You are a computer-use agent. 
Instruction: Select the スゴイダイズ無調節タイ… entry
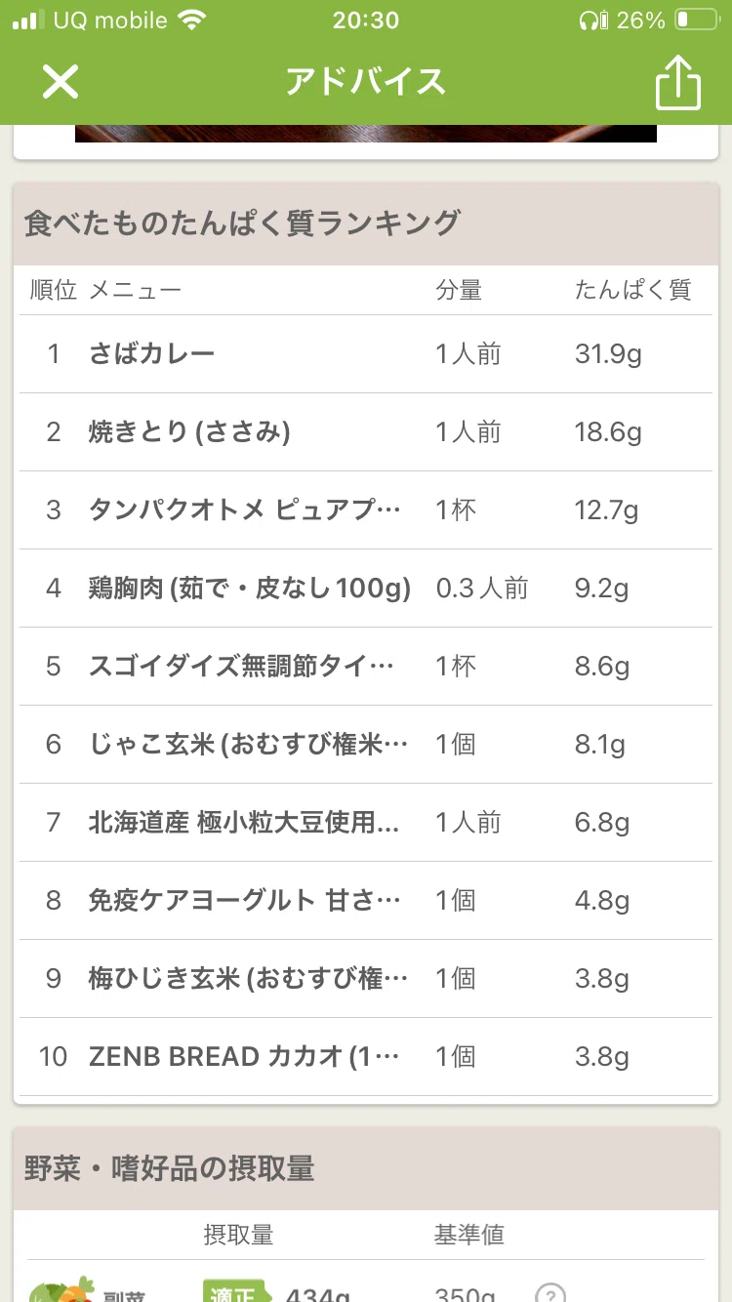(x=366, y=666)
